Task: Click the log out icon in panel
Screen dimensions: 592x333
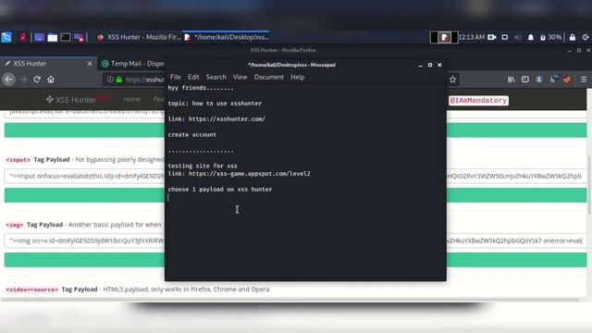Action: [x=586, y=37]
